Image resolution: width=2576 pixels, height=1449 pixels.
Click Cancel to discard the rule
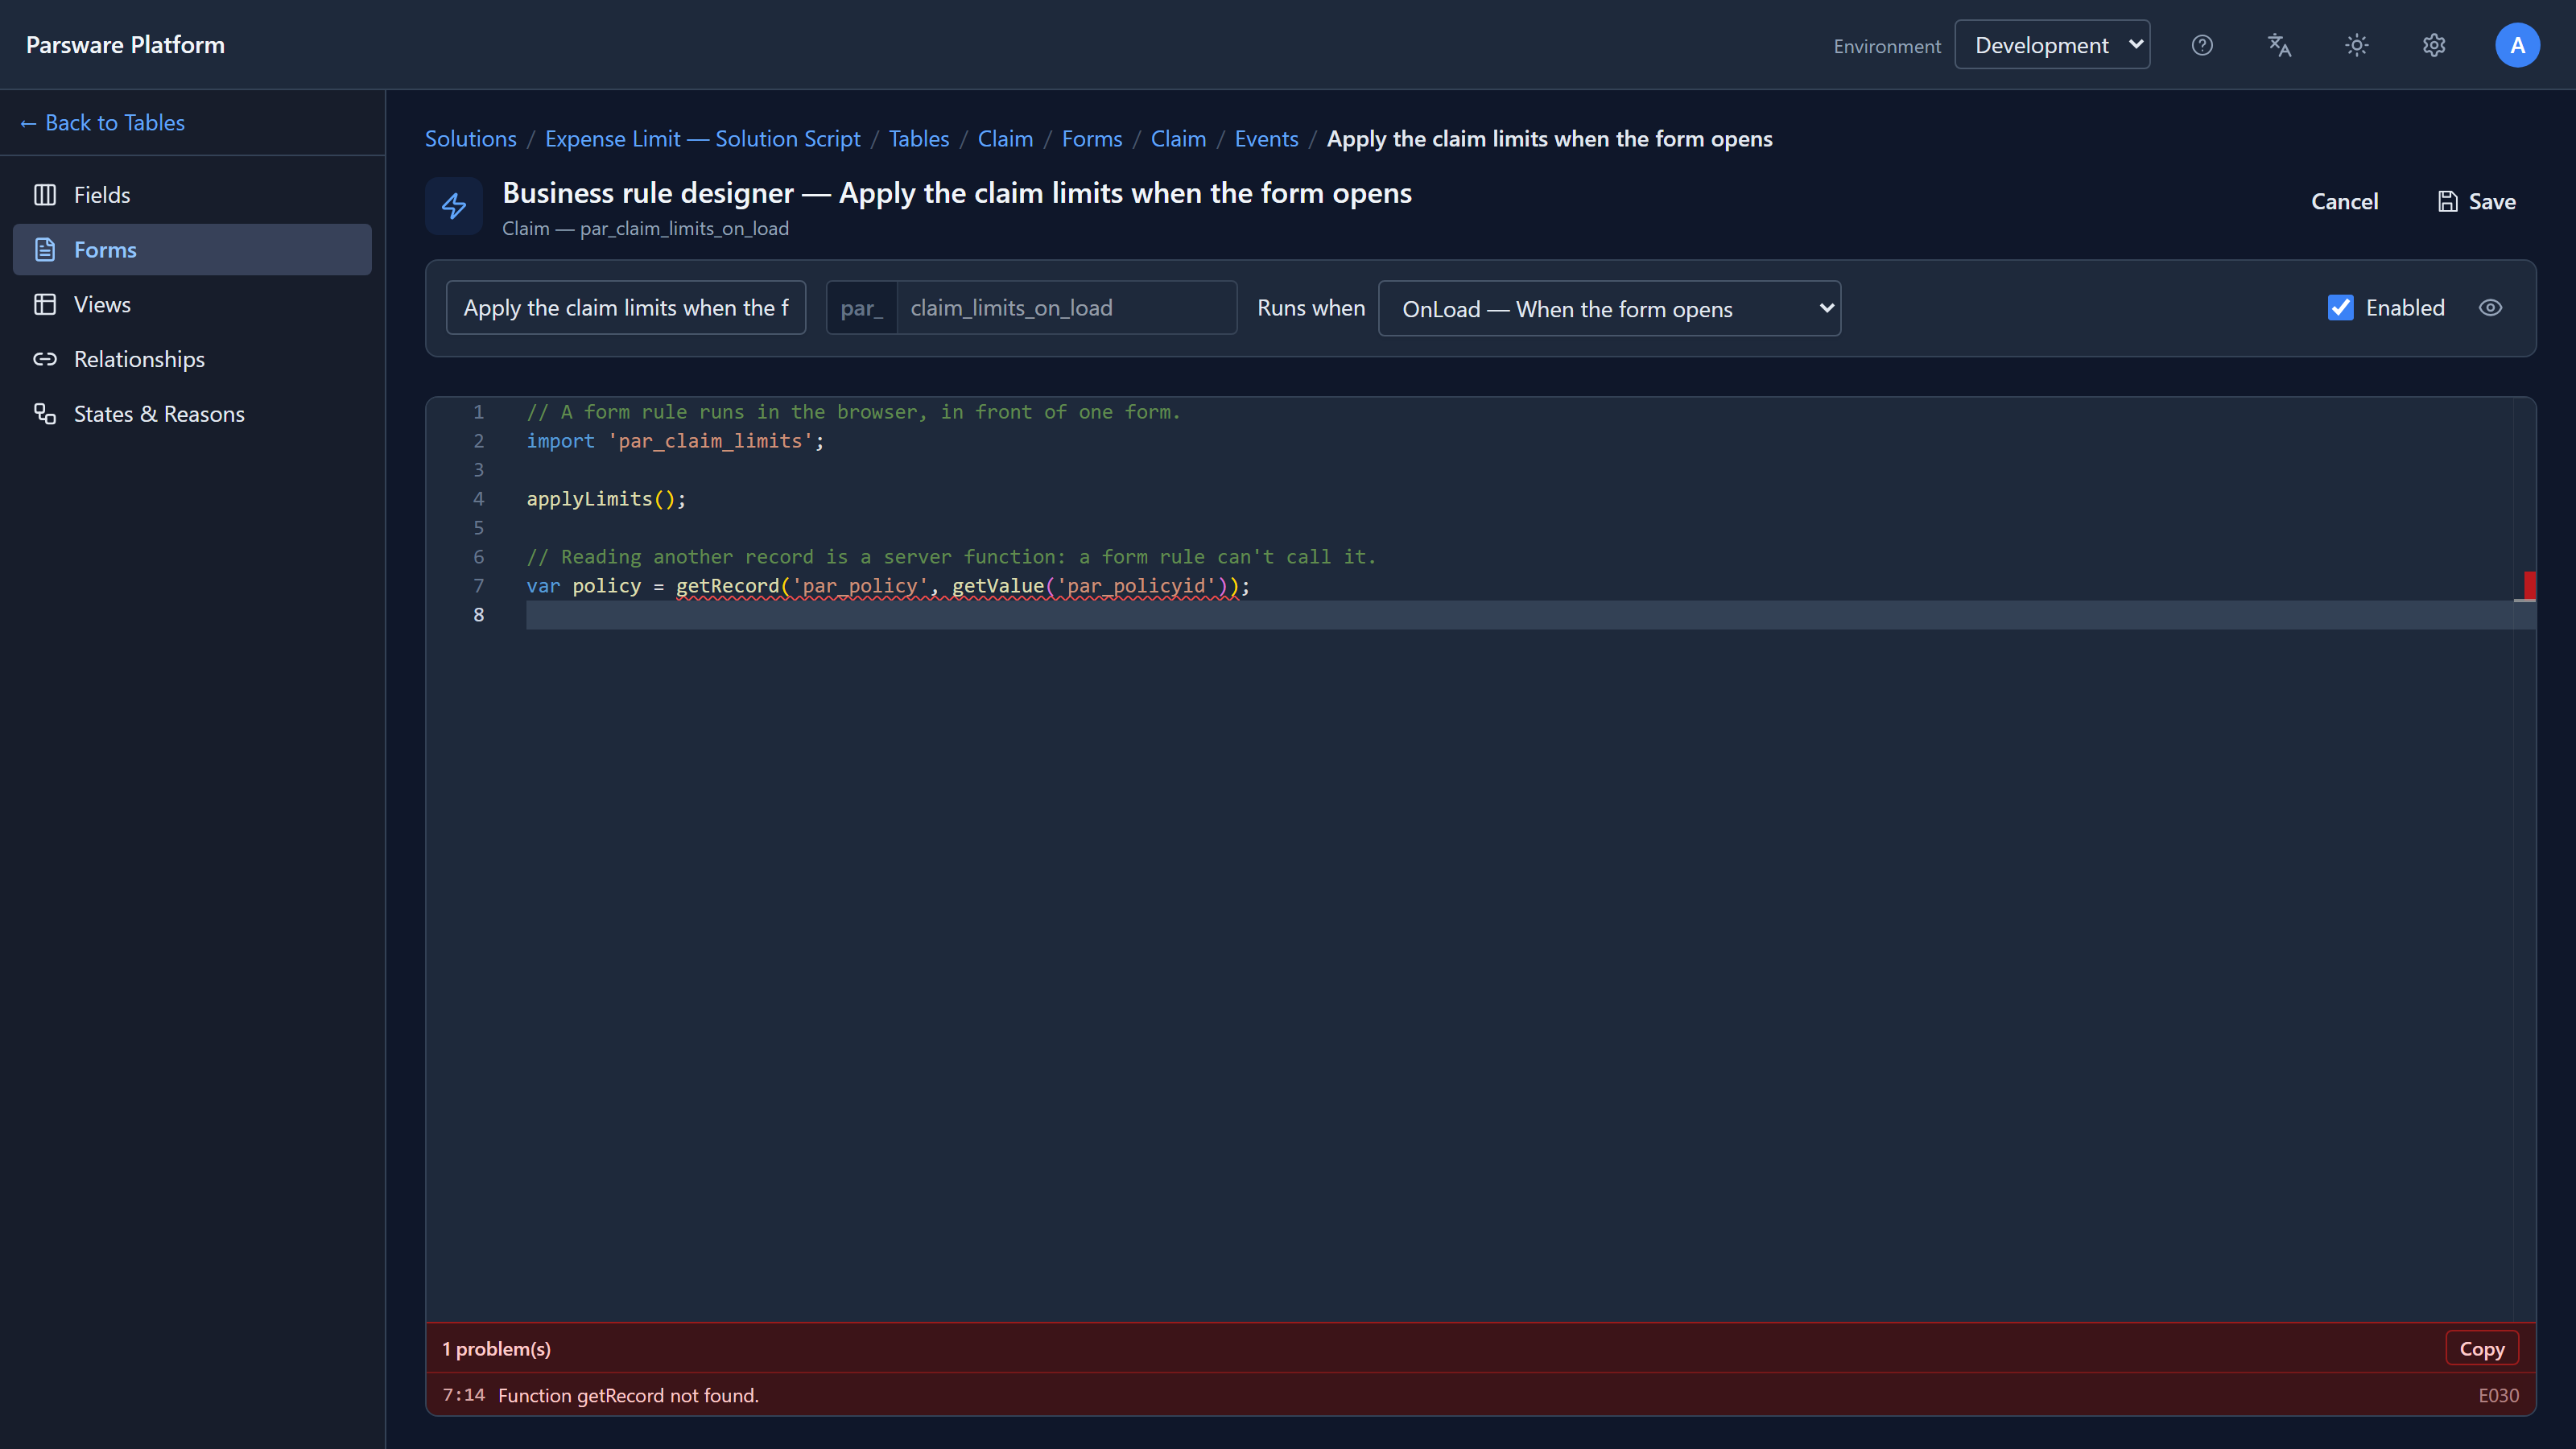tap(2344, 202)
